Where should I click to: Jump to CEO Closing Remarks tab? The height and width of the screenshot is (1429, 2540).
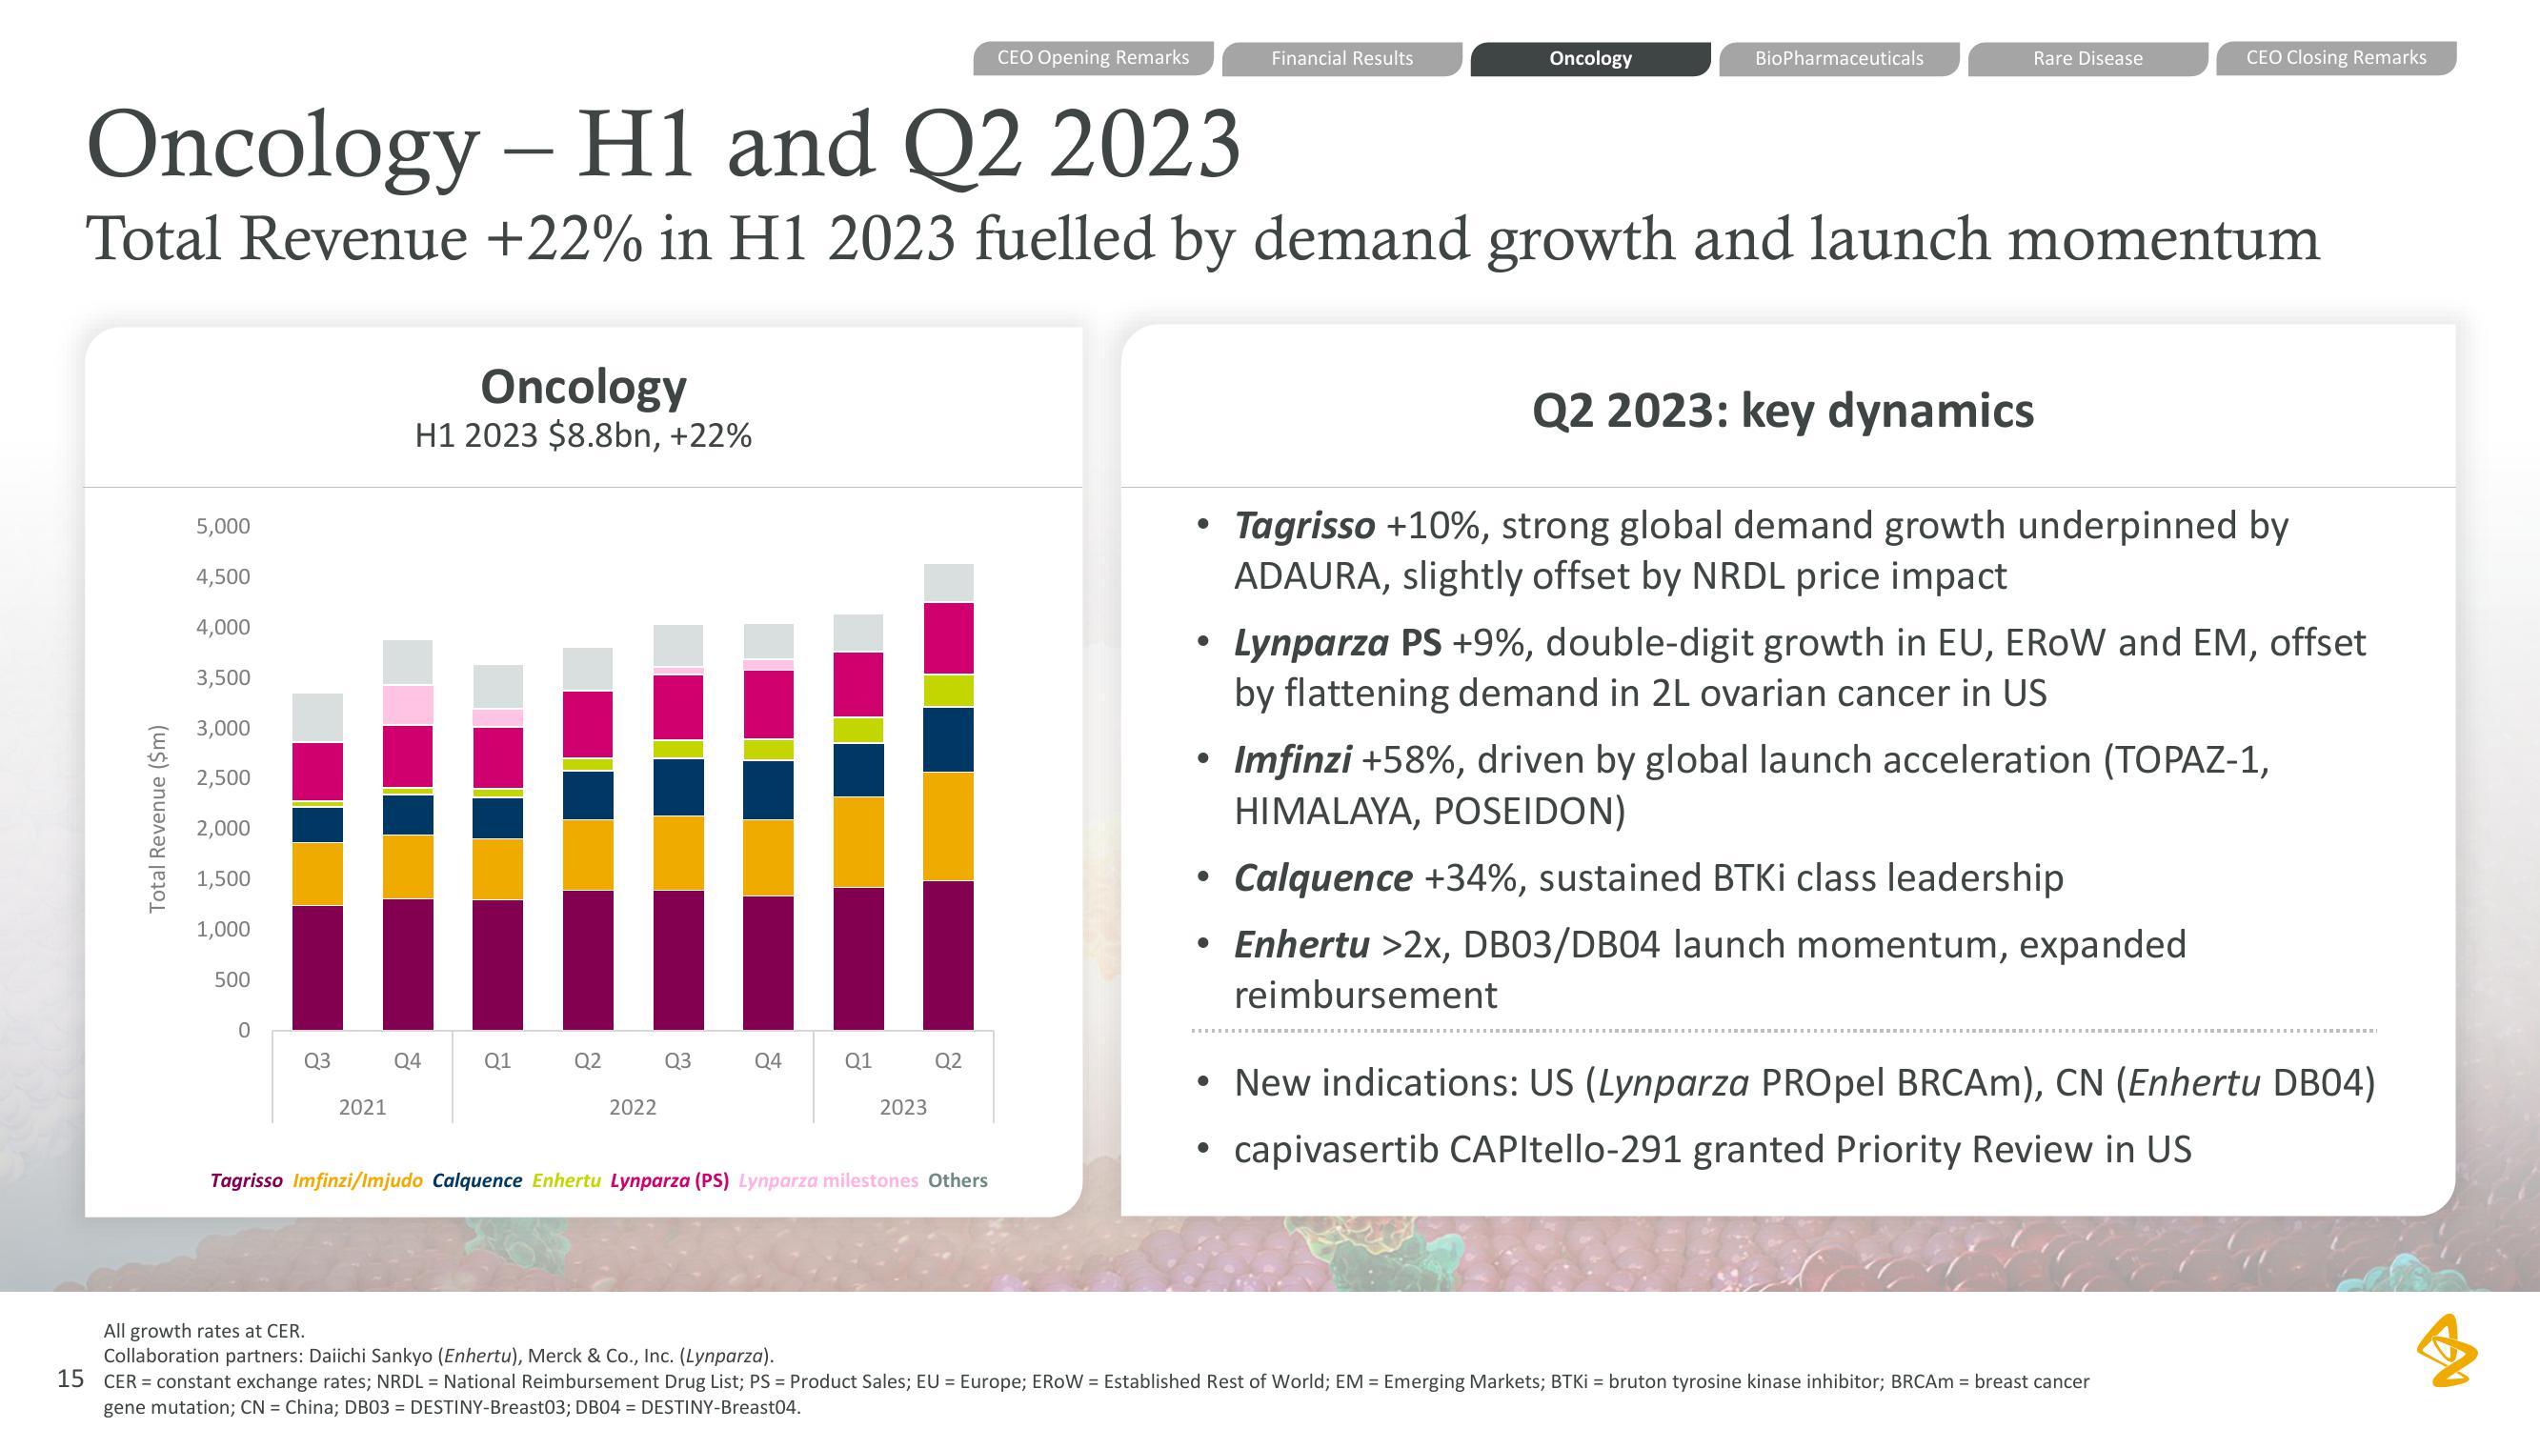point(2336,58)
